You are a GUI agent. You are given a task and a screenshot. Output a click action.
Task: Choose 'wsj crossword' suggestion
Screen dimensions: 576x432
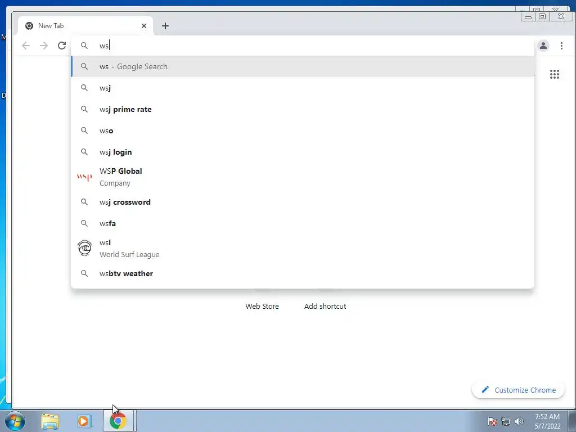303,202
